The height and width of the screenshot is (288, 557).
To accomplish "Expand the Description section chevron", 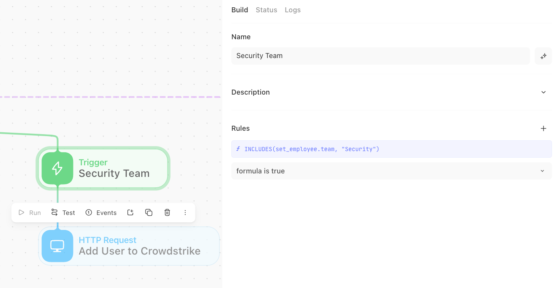I will pyautogui.click(x=544, y=92).
